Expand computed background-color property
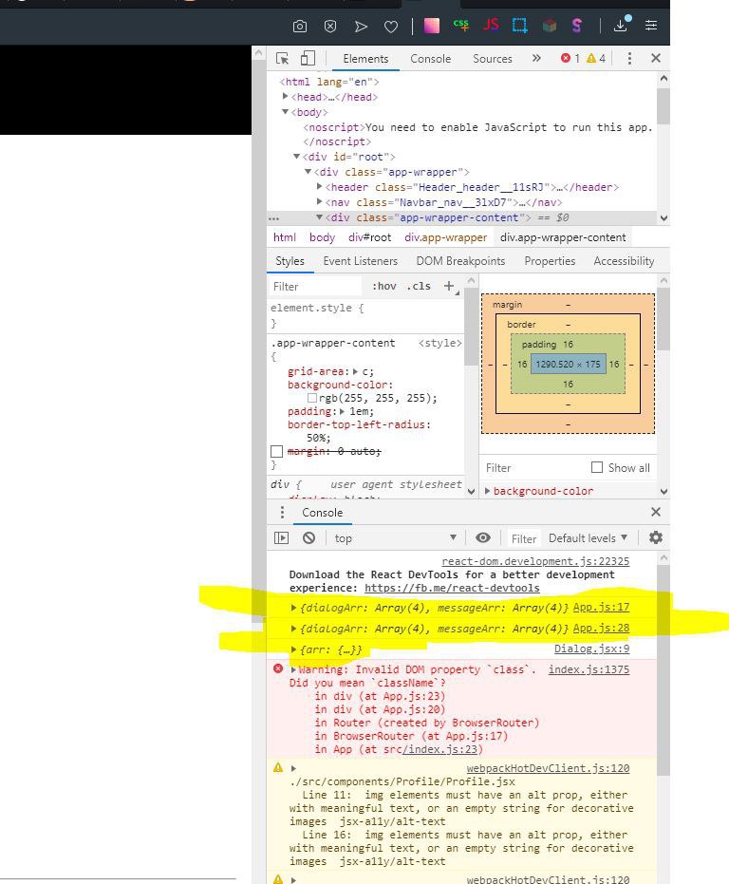This screenshot has width=729, height=884. point(488,491)
